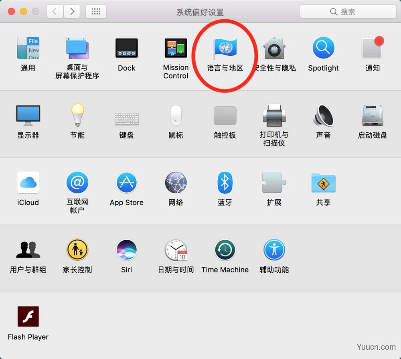Image resolution: width=401 pixels, height=359 pixels.
Task: Open Time Machine preferences icon
Action: [225, 250]
